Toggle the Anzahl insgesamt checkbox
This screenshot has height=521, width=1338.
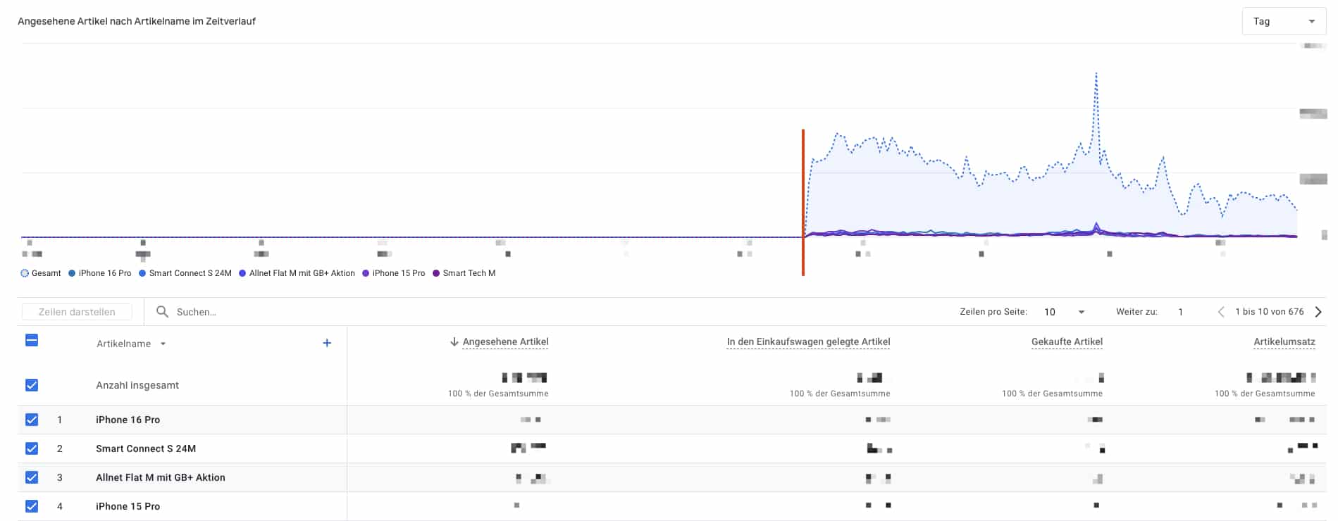(x=32, y=385)
